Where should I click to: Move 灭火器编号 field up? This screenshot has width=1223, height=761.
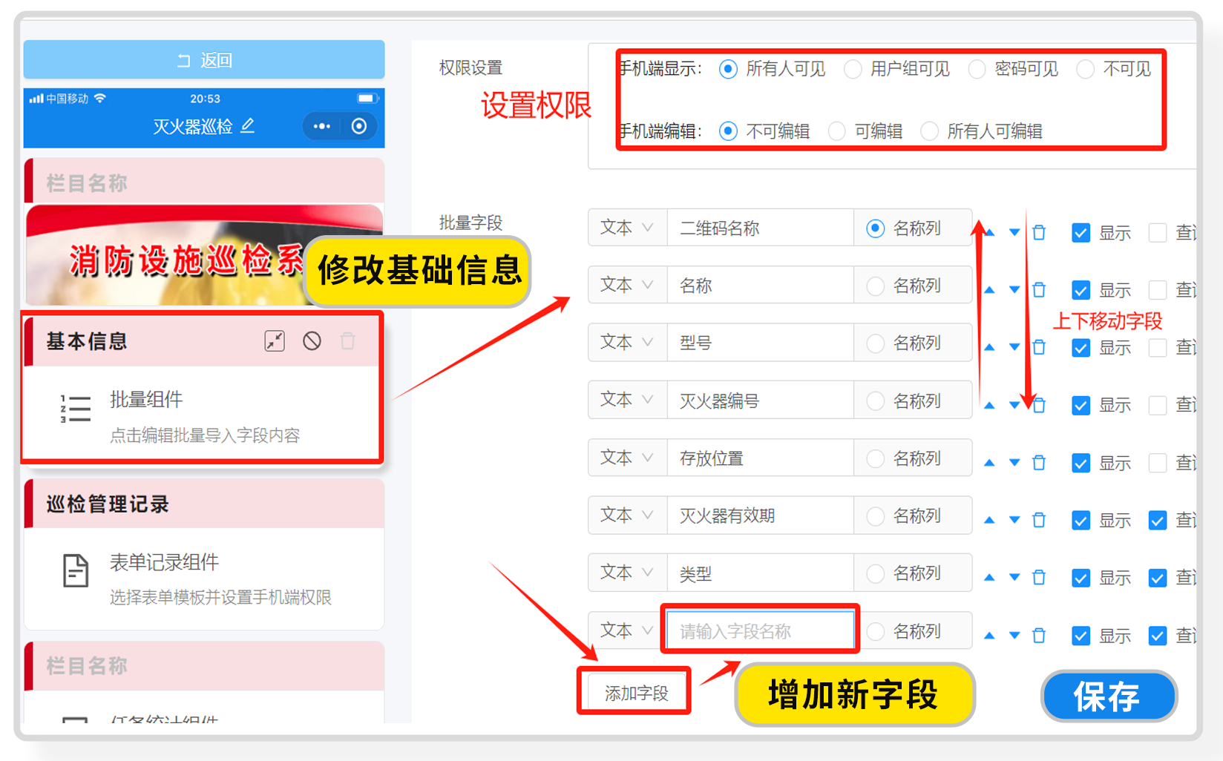coord(989,405)
